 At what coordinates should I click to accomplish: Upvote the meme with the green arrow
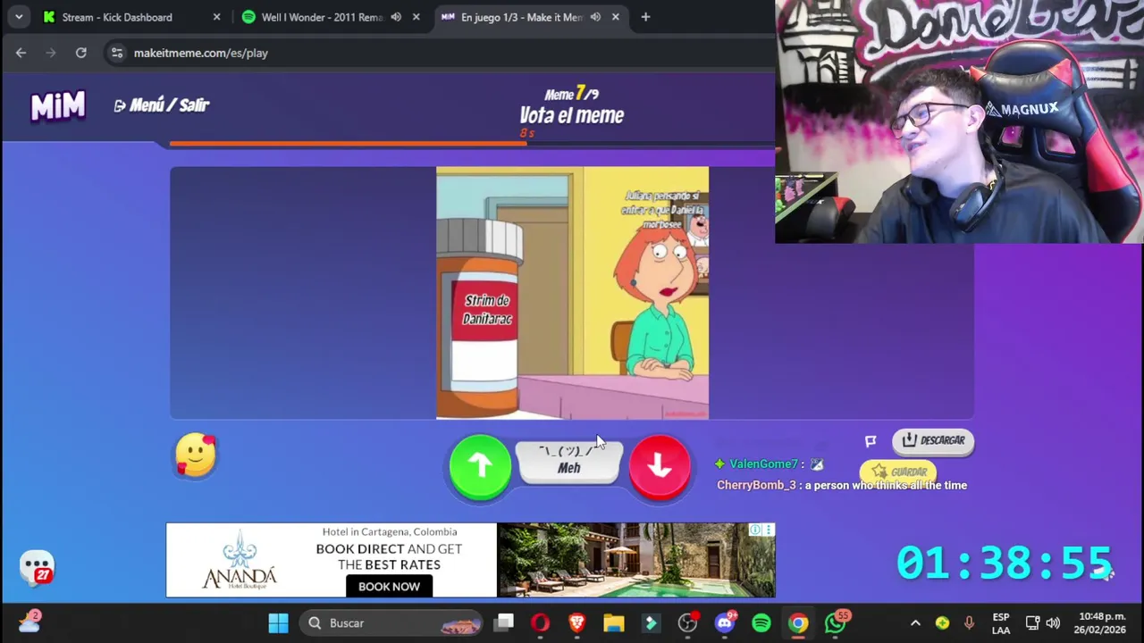pos(480,465)
